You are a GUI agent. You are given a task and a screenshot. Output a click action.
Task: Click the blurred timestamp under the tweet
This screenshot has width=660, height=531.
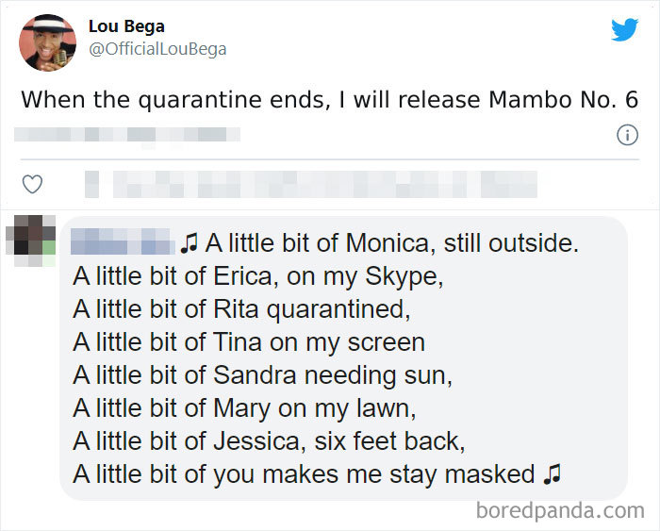click(x=129, y=135)
